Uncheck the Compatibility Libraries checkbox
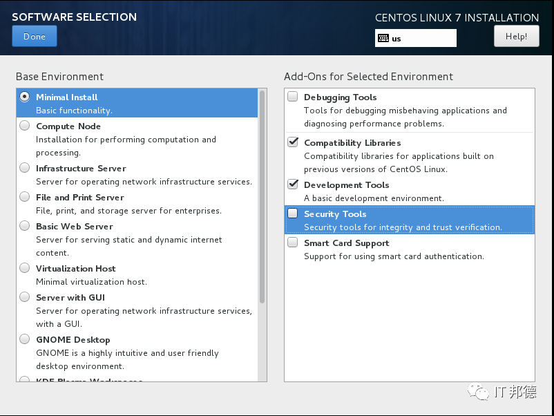 tap(293, 142)
